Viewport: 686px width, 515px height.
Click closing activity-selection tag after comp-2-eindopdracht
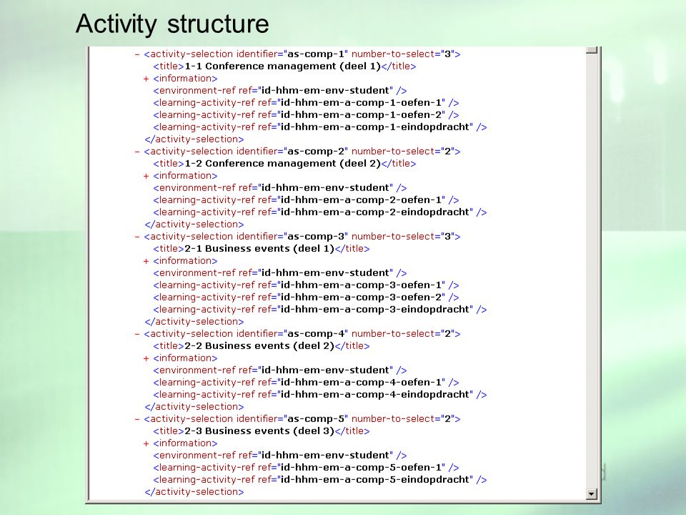194,224
